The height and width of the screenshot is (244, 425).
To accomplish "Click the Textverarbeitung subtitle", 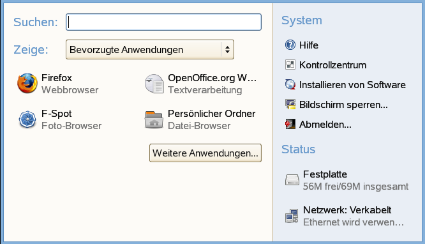I will coord(205,90).
